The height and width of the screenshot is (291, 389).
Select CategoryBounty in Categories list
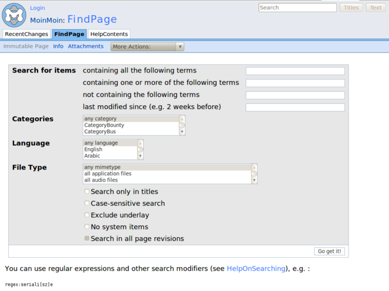click(104, 126)
